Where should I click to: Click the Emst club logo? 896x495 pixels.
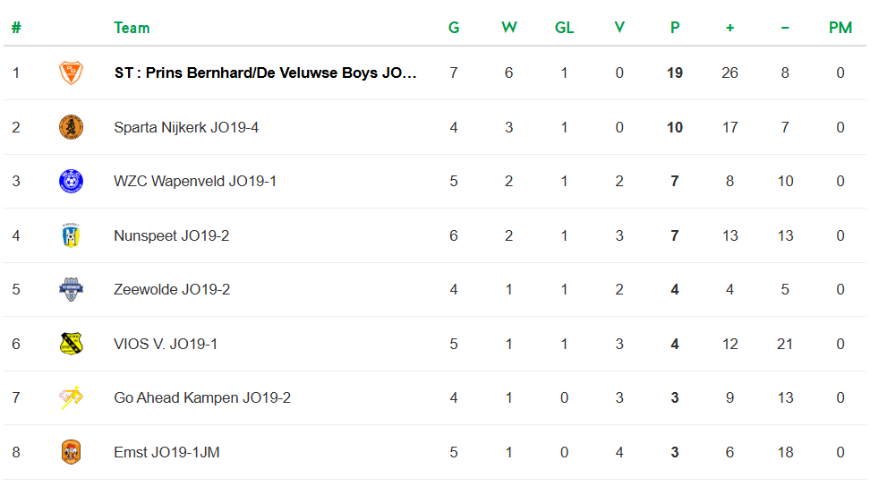(x=71, y=452)
